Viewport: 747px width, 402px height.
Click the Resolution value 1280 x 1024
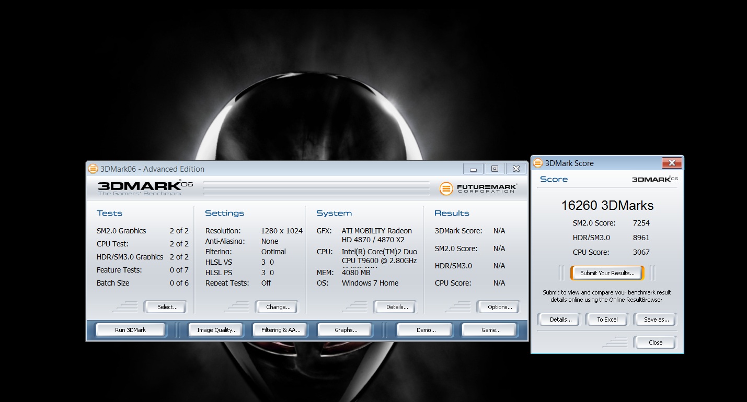click(x=282, y=231)
